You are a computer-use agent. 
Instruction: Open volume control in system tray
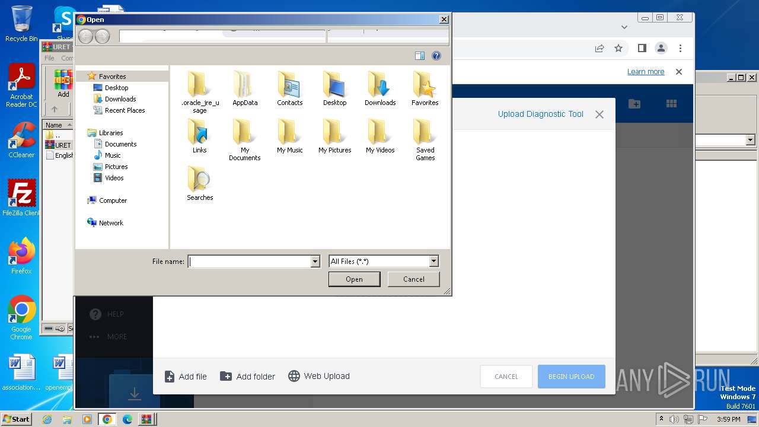point(674,419)
